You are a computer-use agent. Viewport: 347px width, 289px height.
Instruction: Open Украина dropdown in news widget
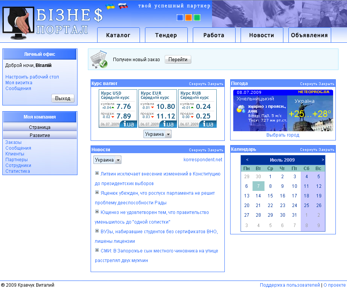(107, 160)
